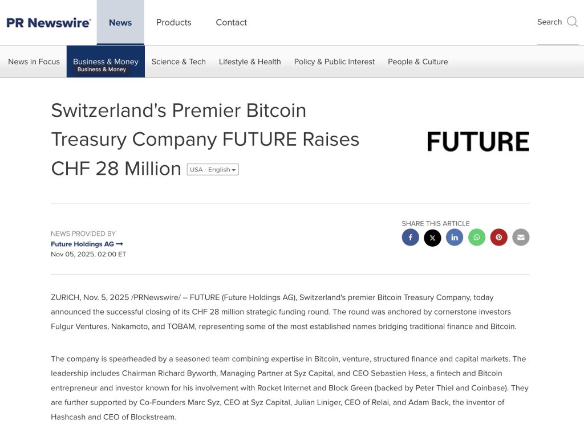The image size is (584, 433).
Task: Open the Contact top menu
Action: (x=231, y=23)
